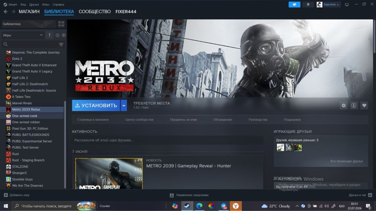The width and height of the screenshot is (376, 211).
Task: Open Обсуждения link
Action: click(223, 120)
